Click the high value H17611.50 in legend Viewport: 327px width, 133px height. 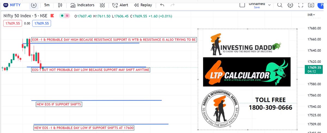(x=102, y=16)
